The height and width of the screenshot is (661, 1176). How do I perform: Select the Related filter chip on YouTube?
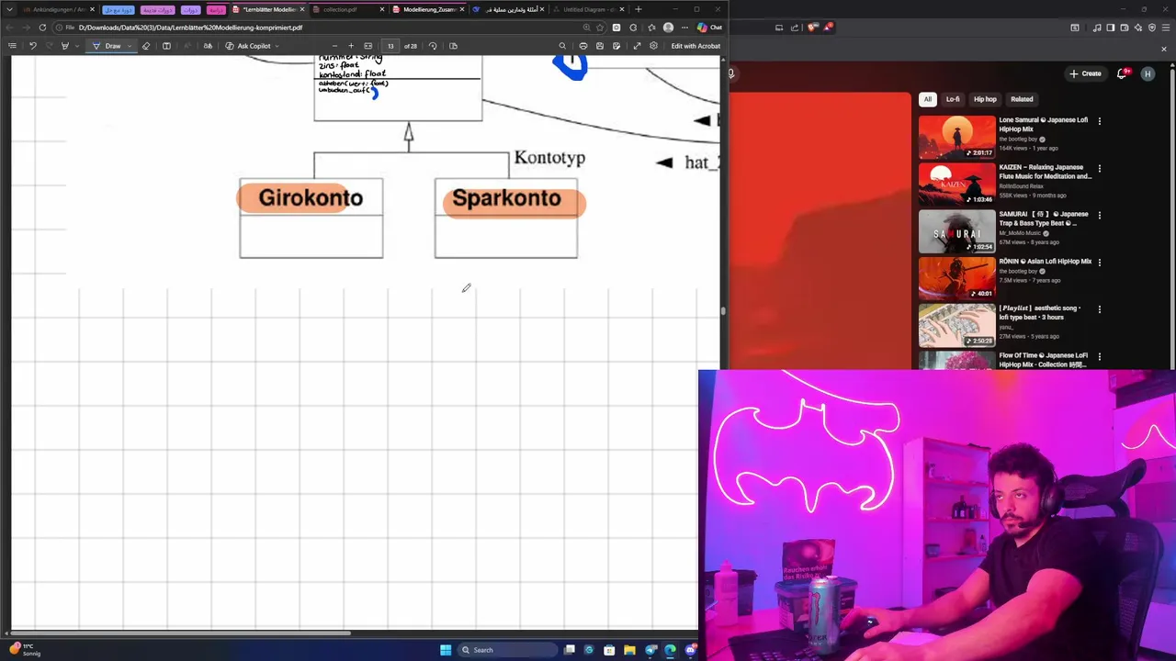point(1022,99)
